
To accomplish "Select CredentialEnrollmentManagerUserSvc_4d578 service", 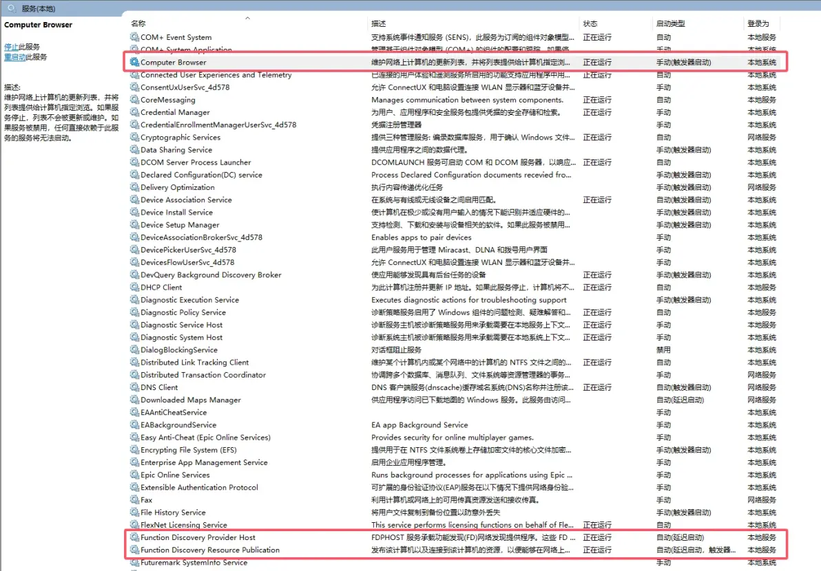I will click(454, 125).
